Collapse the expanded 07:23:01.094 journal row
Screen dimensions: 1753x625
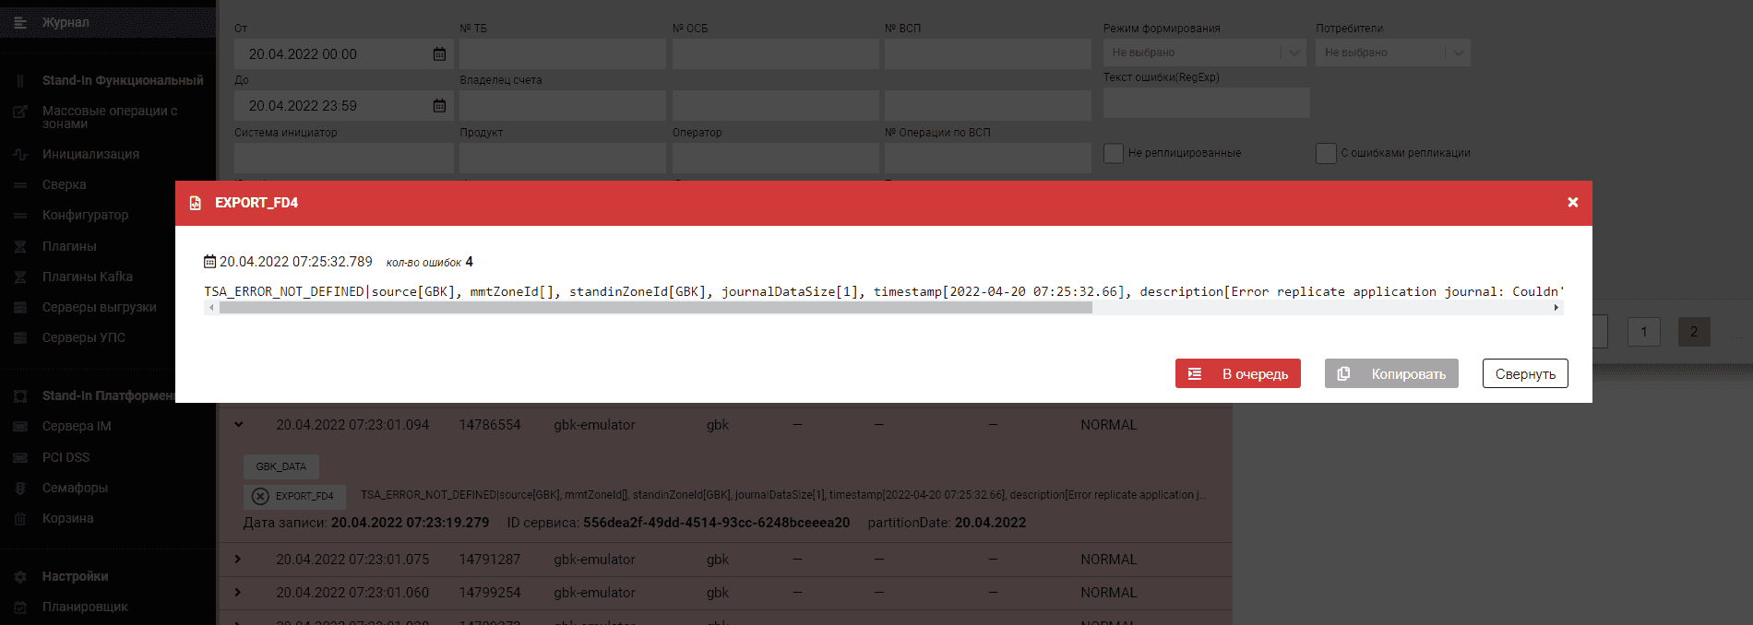click(x=238, y=425)
